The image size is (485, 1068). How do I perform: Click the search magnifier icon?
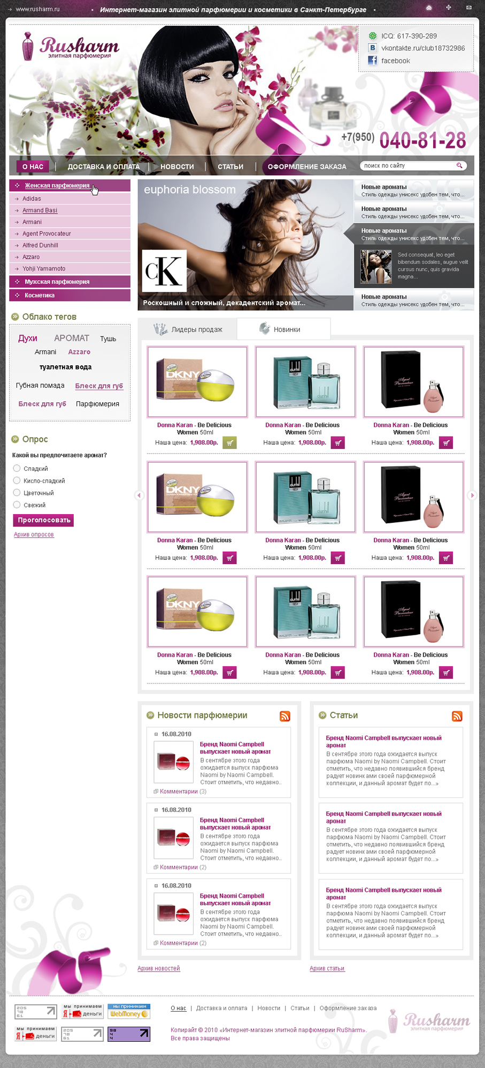[x=459, y=166]
